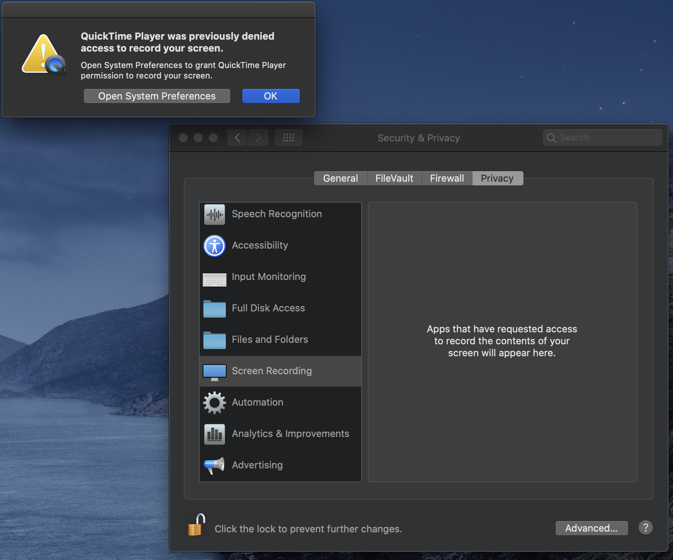Show all preferences with the grid button
This screenshot has width=673, height=560.
point(289,138)
